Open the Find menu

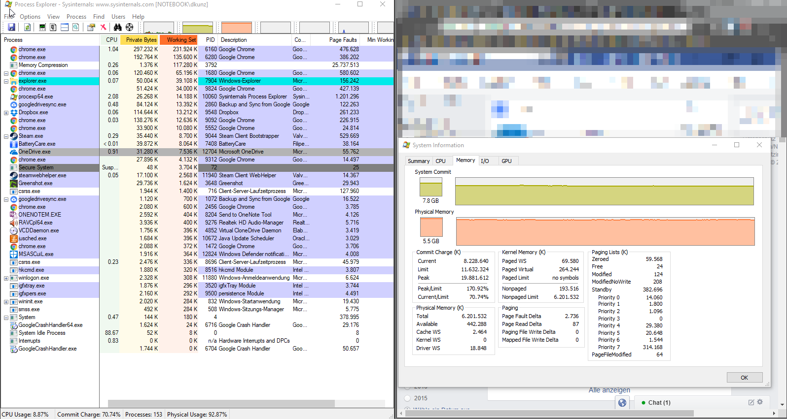tap(99, 17)
